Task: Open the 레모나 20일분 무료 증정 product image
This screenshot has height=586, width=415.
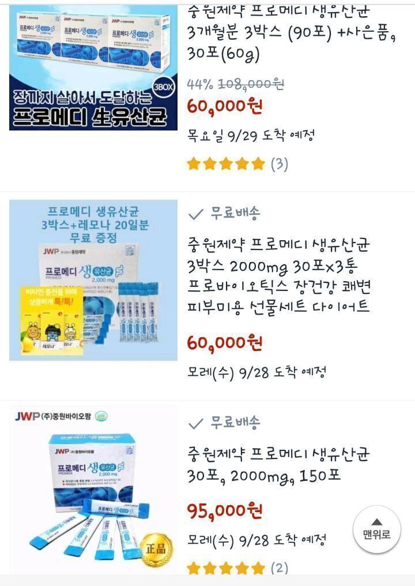Action: click(x=93, y=280)
